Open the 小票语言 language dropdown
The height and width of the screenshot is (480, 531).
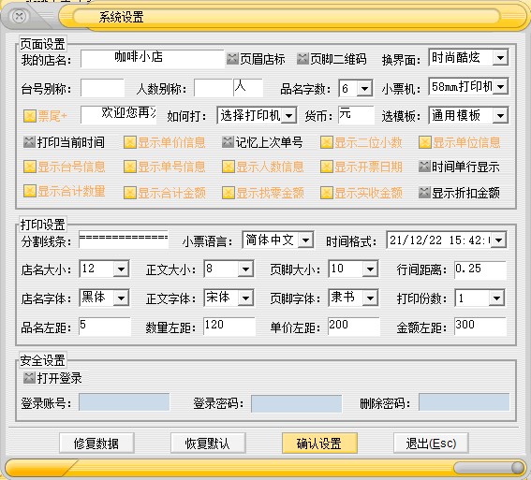coord(305,240)
